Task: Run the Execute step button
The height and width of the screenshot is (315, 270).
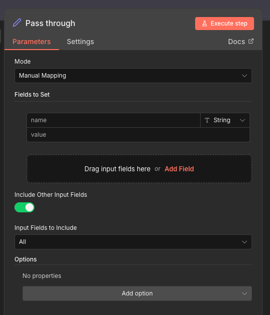Action: [225, 24]
